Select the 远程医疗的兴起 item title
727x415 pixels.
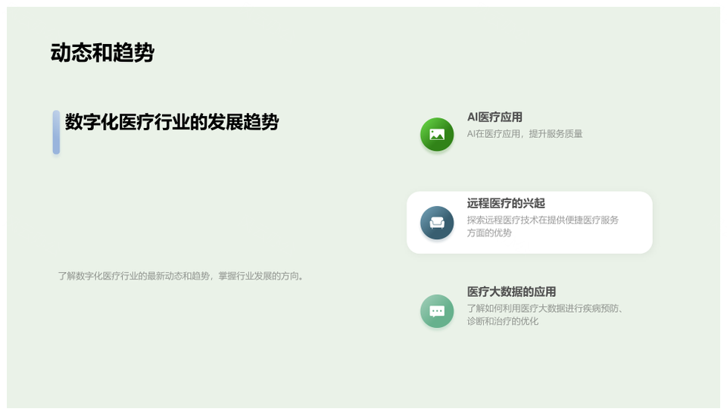[506, 204]
